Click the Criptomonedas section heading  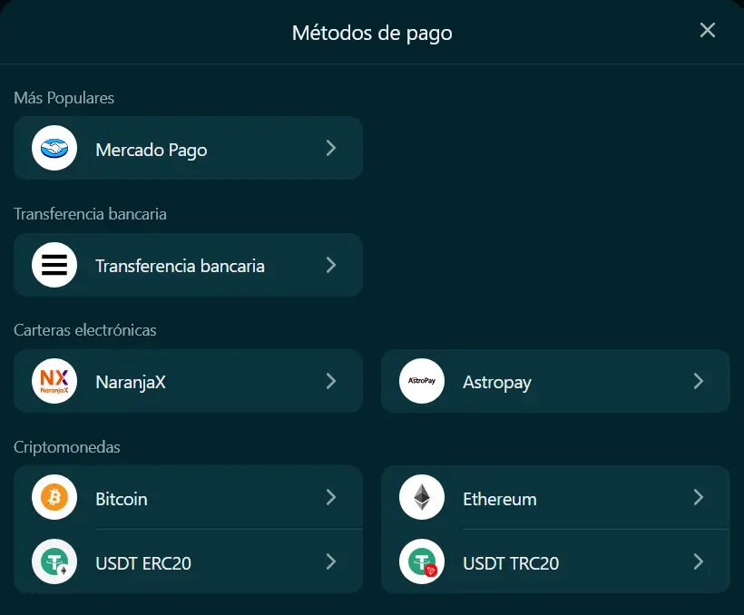click(x=67, y=447)
